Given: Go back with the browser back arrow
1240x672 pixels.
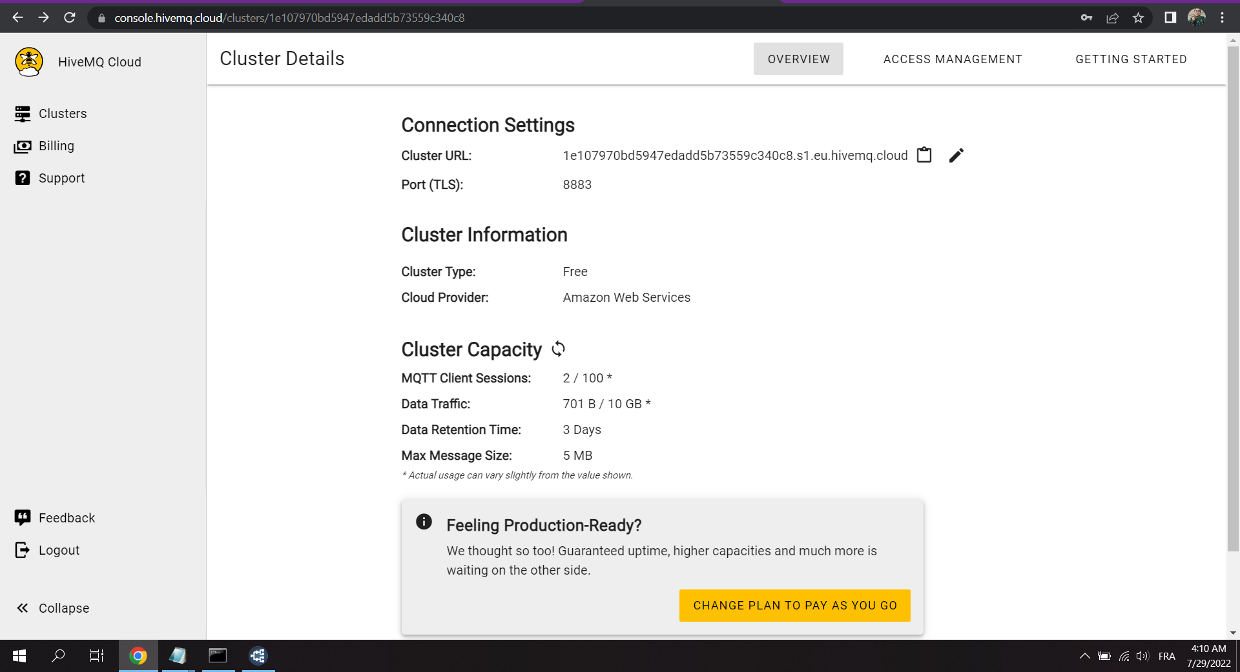Looking at the screenshot, I should pos(18,17).
